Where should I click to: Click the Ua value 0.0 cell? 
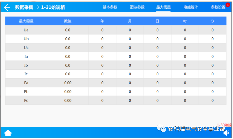coord(68,30)
